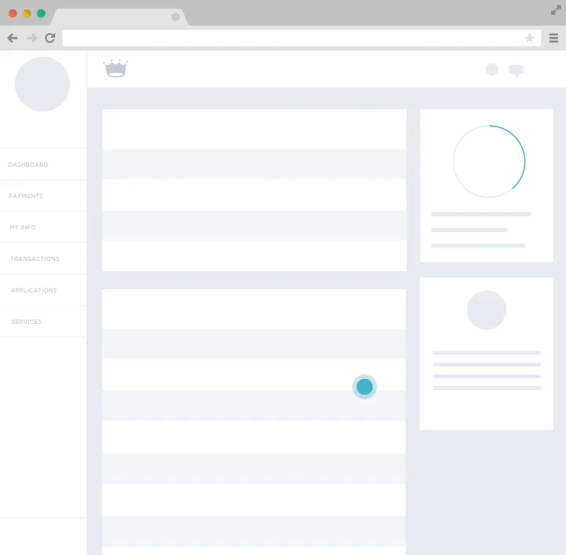Bookmark page with the star icon
566x555 pixels.
pos(529,38)
